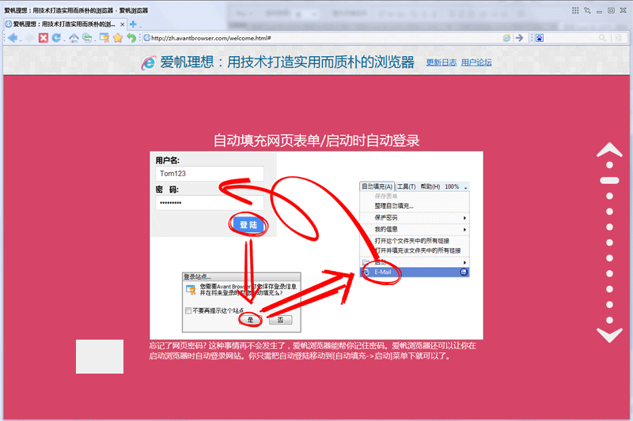633x421 pixels.
Task: Open the 更新日志 link
Action: point(442,62)
